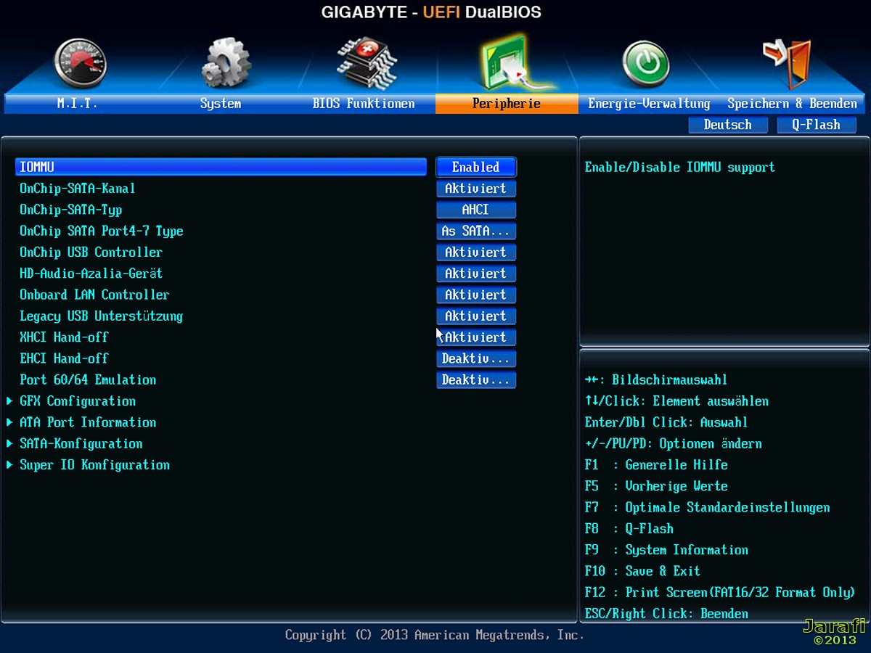Click the GFX Configuration arrow marker

click(9, 401)
